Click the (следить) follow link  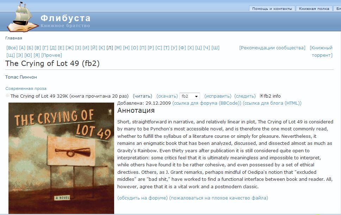245,96
